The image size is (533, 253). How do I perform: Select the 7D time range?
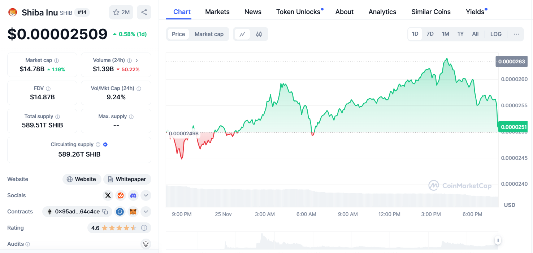(430, 34)
